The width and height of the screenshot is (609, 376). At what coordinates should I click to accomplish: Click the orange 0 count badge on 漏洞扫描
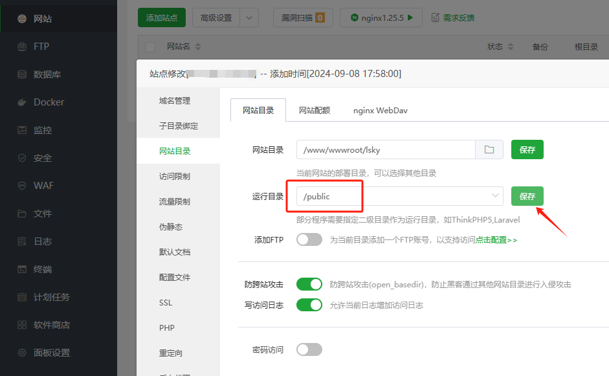pyautogui.click(x=320, y=18)
